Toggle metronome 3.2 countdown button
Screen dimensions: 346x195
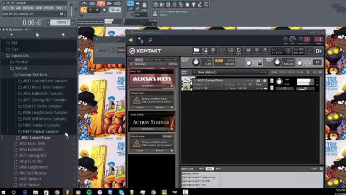[x=101, y=3]
